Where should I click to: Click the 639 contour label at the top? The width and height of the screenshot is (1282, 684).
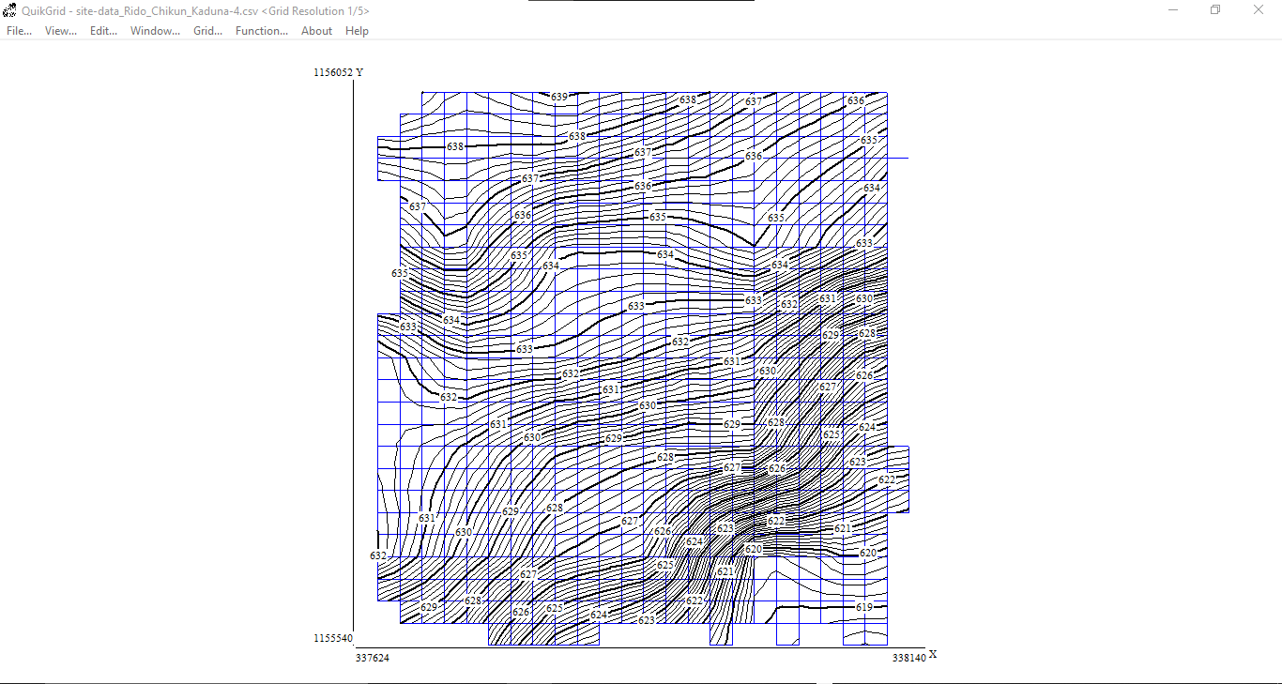pos(558,94)
